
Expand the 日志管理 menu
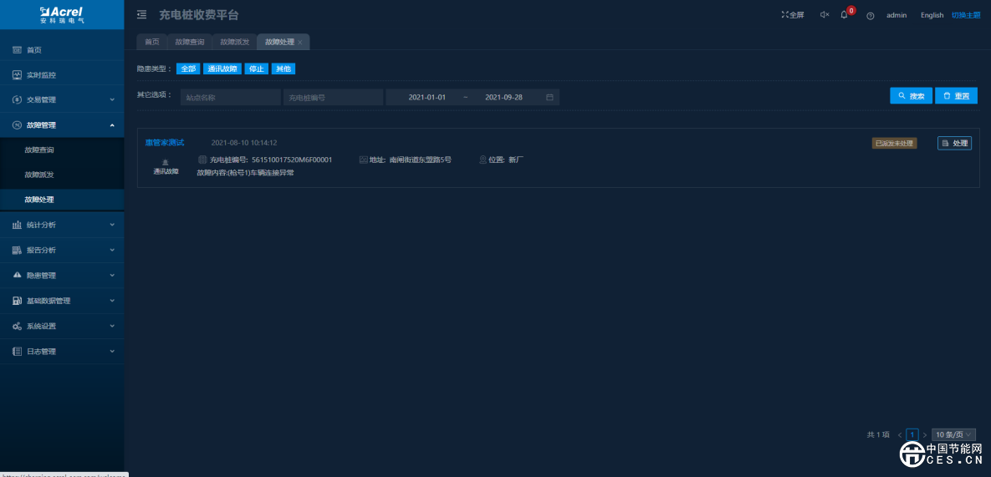62,352
